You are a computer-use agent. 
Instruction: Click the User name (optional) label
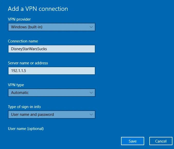point(26,129)
